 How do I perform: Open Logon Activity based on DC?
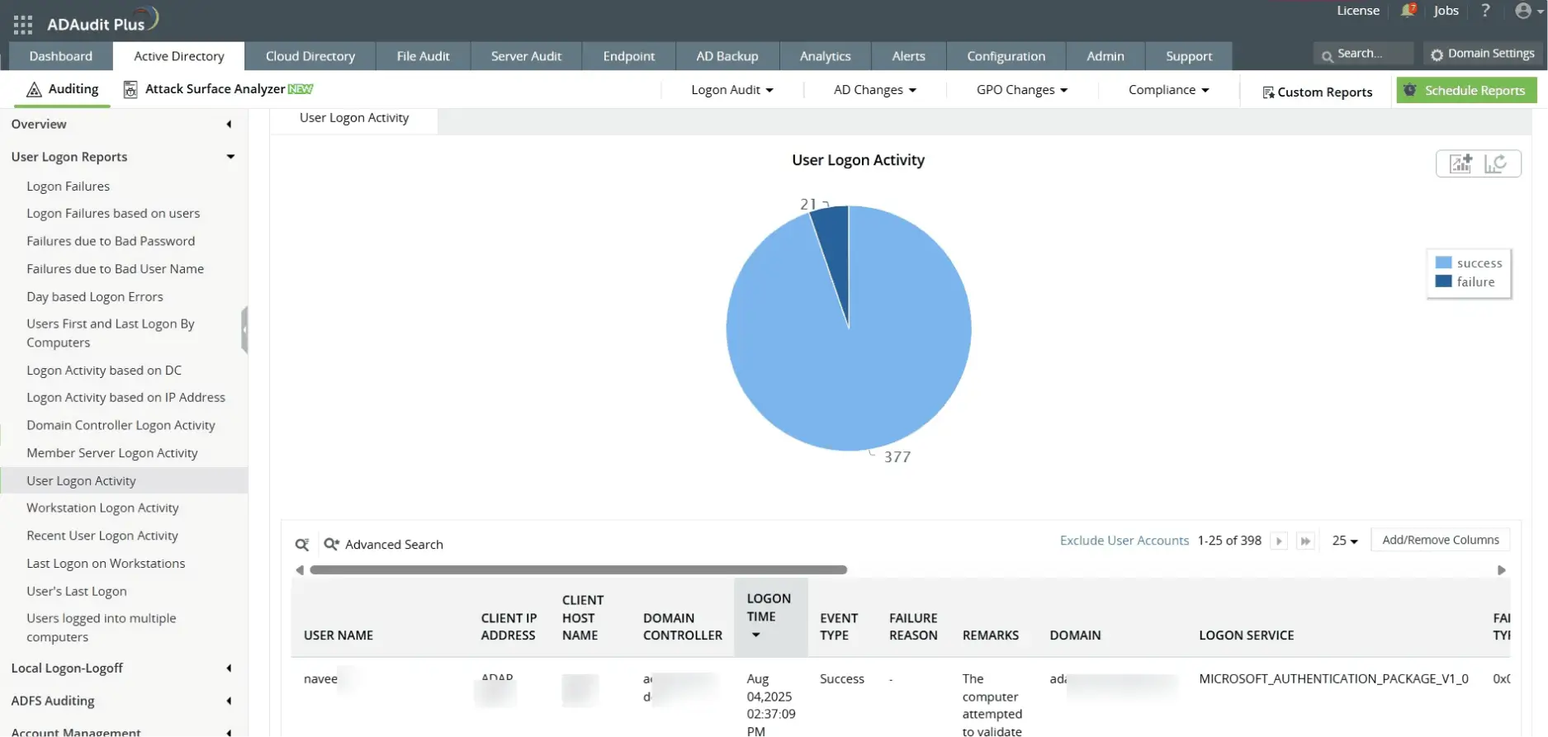tap(104, 371)
